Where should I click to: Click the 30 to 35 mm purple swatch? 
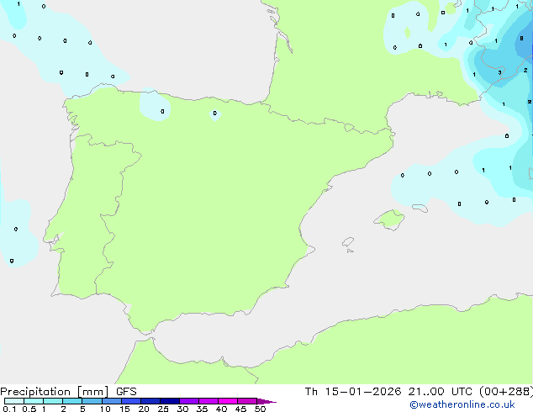point(189,401)
